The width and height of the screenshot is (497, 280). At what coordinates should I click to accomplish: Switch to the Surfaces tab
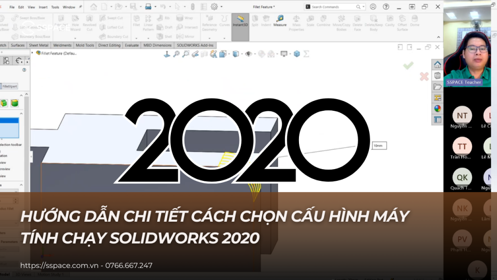(17, 45)
